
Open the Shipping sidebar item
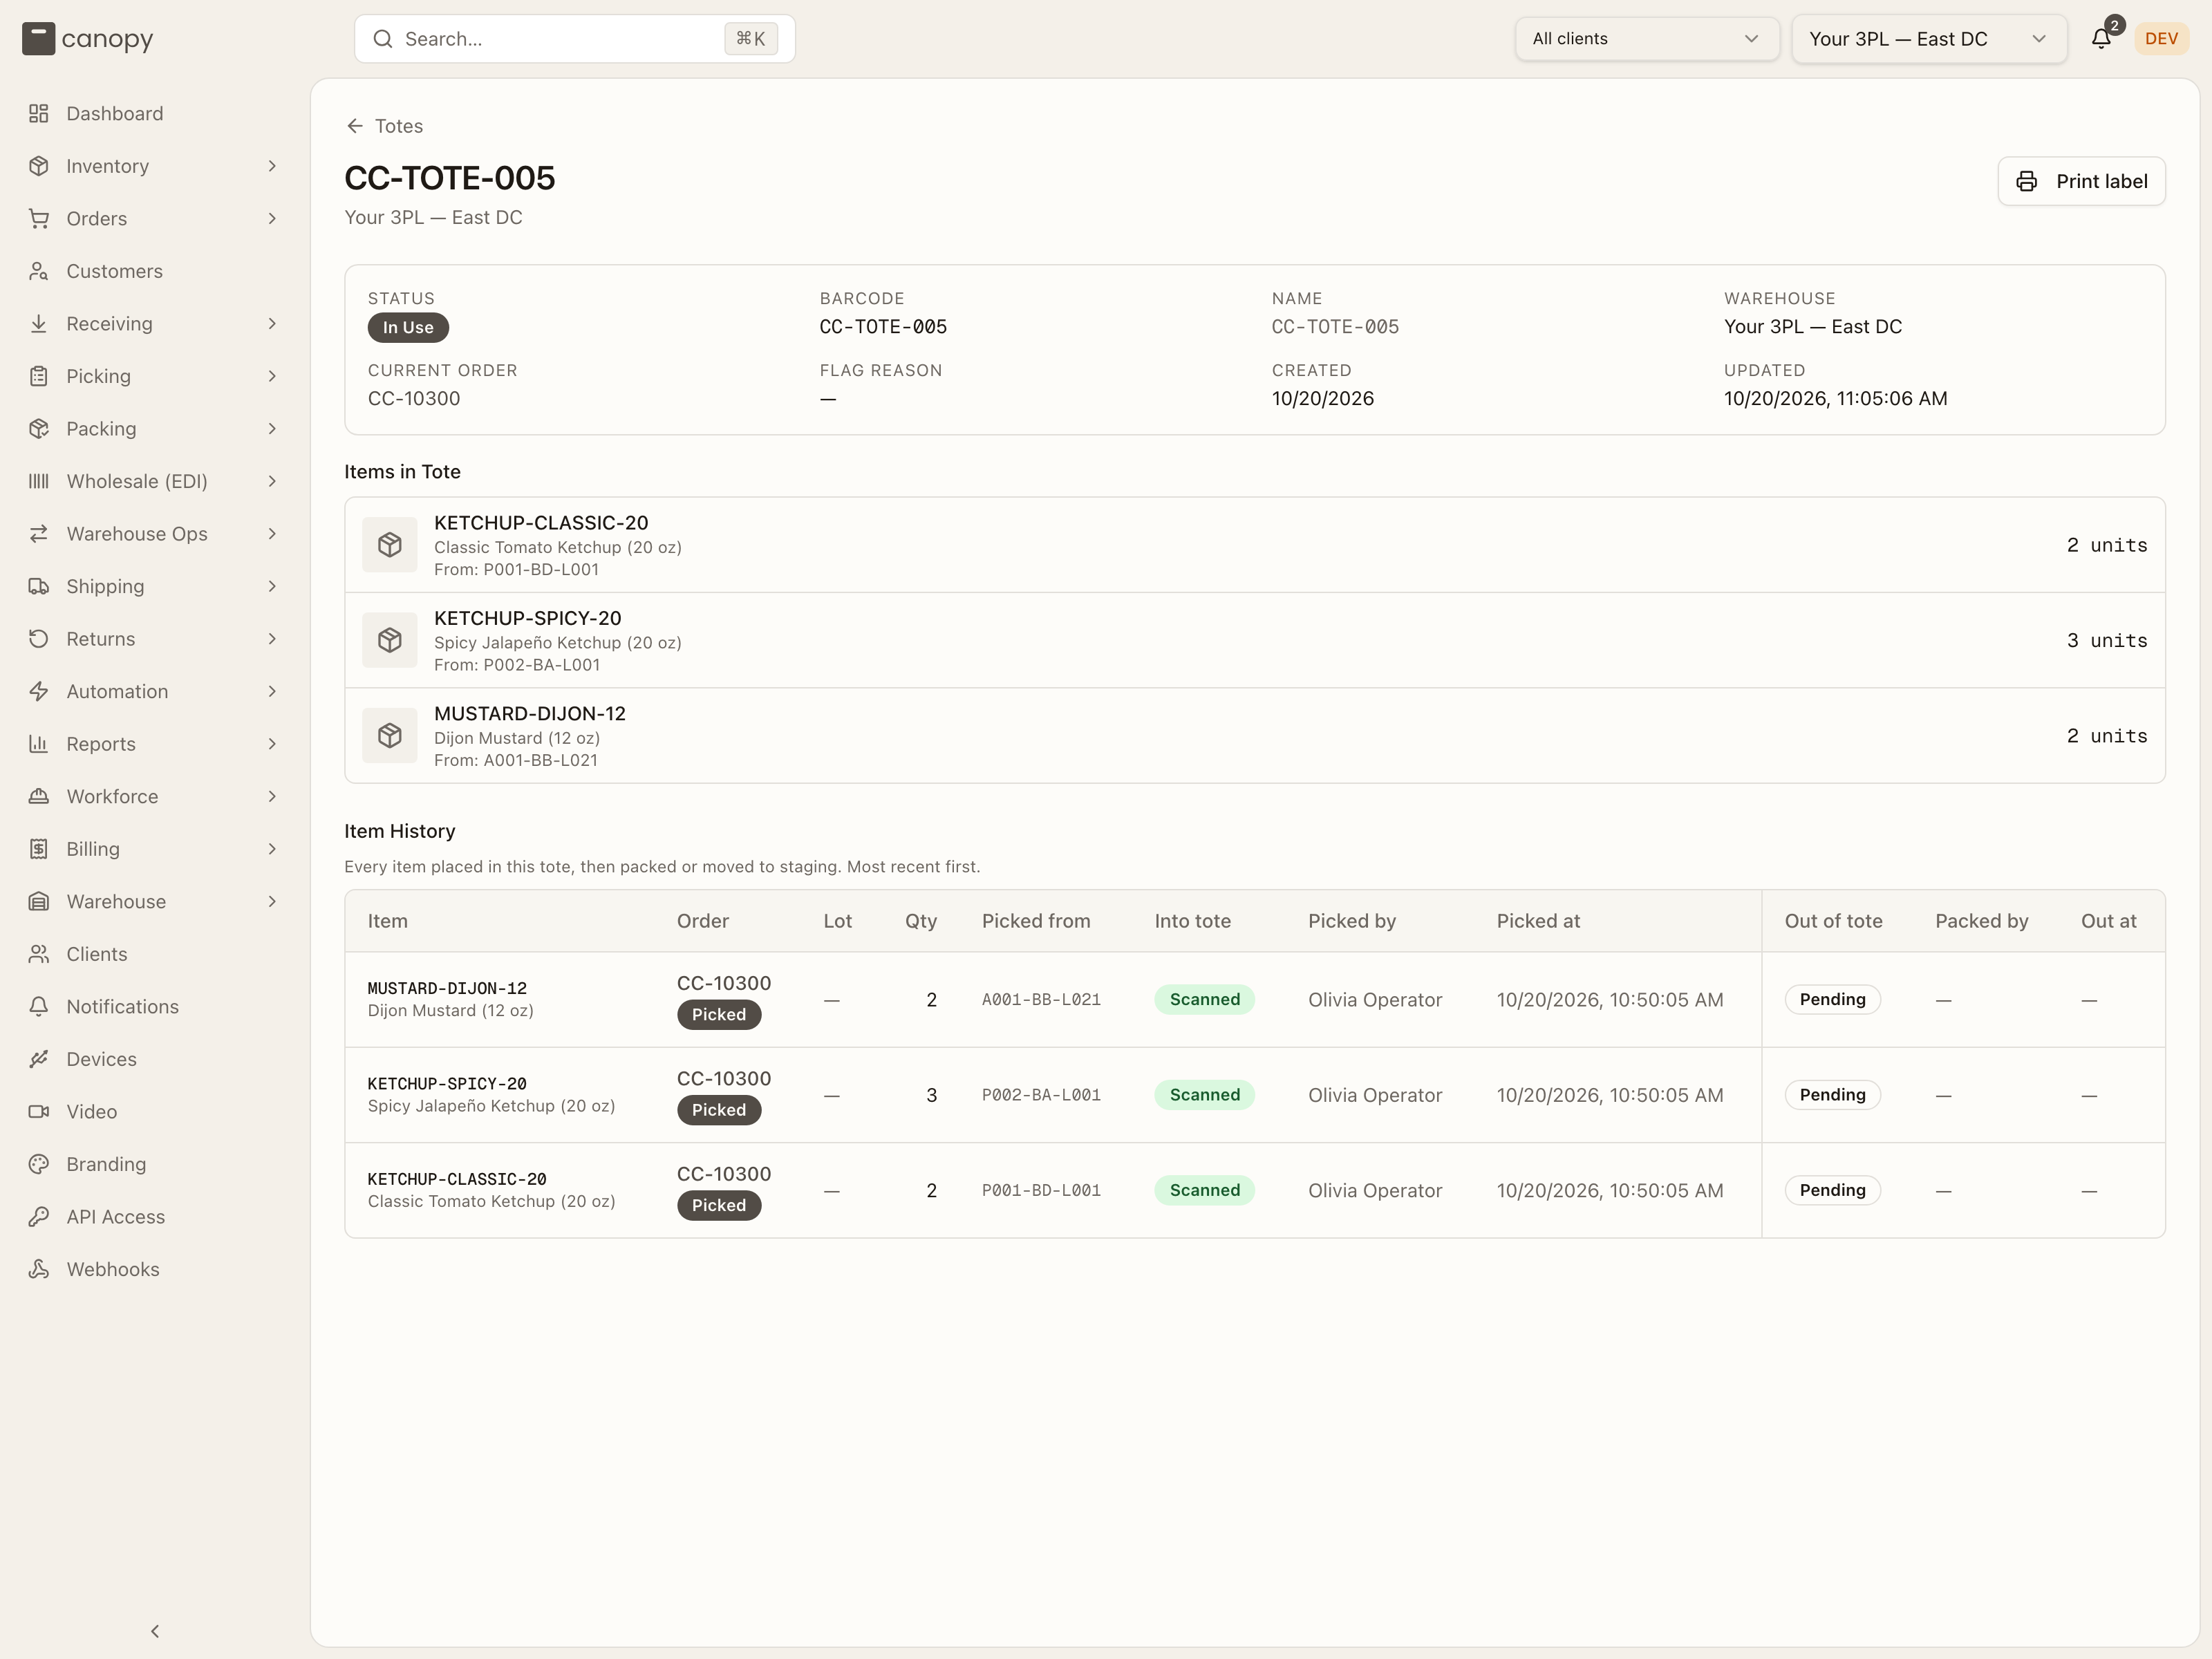click(x=154, y=586)
